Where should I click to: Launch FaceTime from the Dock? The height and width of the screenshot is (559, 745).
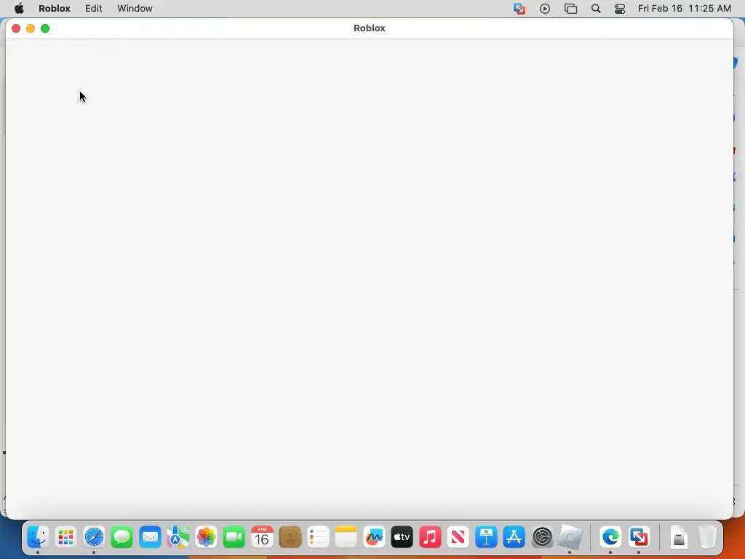point(234,538)
